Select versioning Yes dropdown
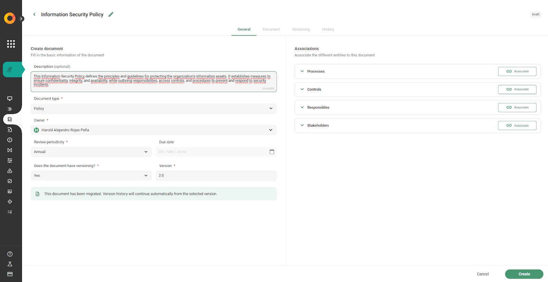 [91, 176]
